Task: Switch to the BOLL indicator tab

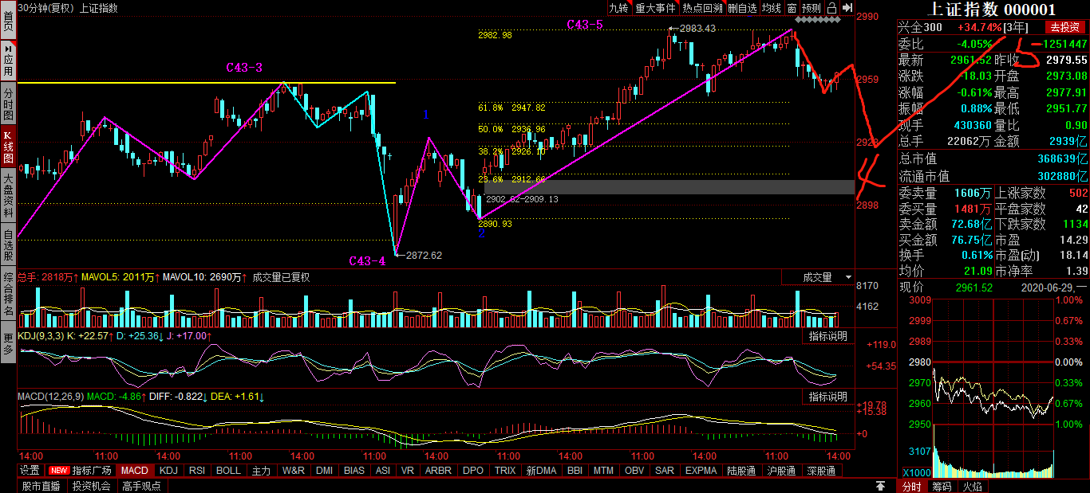Action: [229, 471]
